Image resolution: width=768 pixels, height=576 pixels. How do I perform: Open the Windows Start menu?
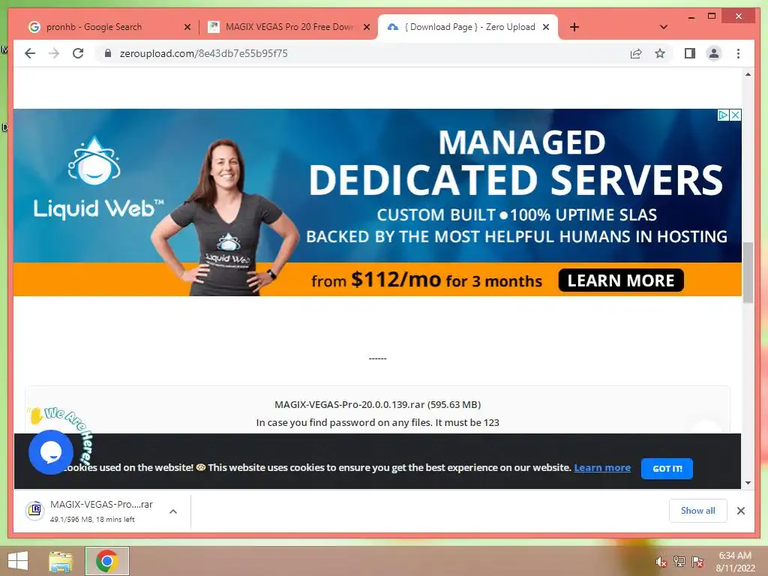click(x=18, y=561)
